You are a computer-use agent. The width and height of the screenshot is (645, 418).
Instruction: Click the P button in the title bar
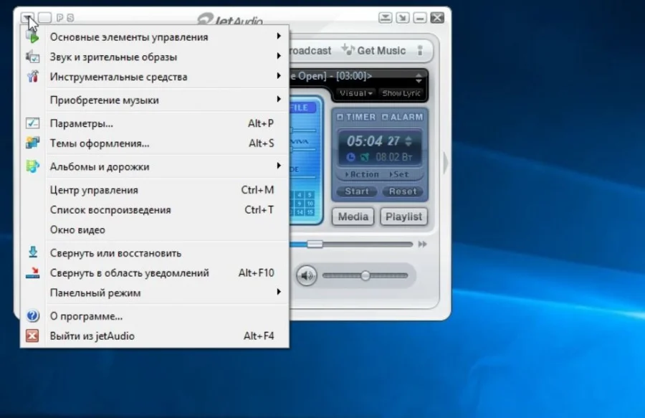[x=59, y=18]
